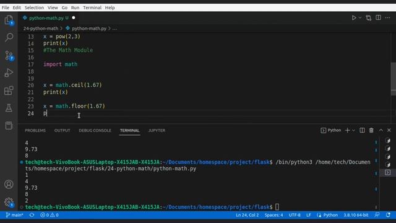Close the terminal panel
Screen dimensions: 396x223
[x=389, y=130]
